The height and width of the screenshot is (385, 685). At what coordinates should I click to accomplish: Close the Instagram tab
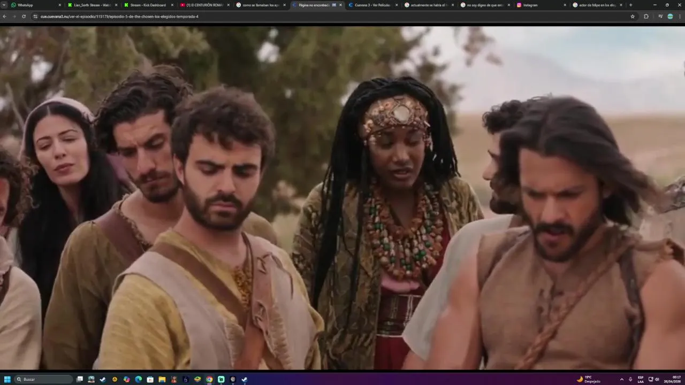[x=565, y=5]
